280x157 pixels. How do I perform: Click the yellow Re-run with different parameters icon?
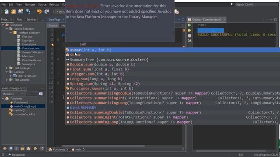pyautogui.click(x=189, y=31)
